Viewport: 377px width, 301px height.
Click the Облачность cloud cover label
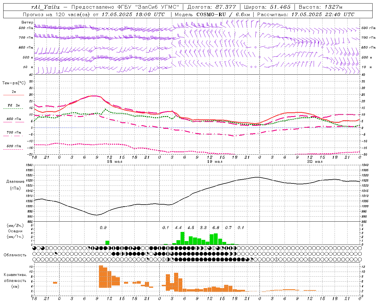[15, 255]
